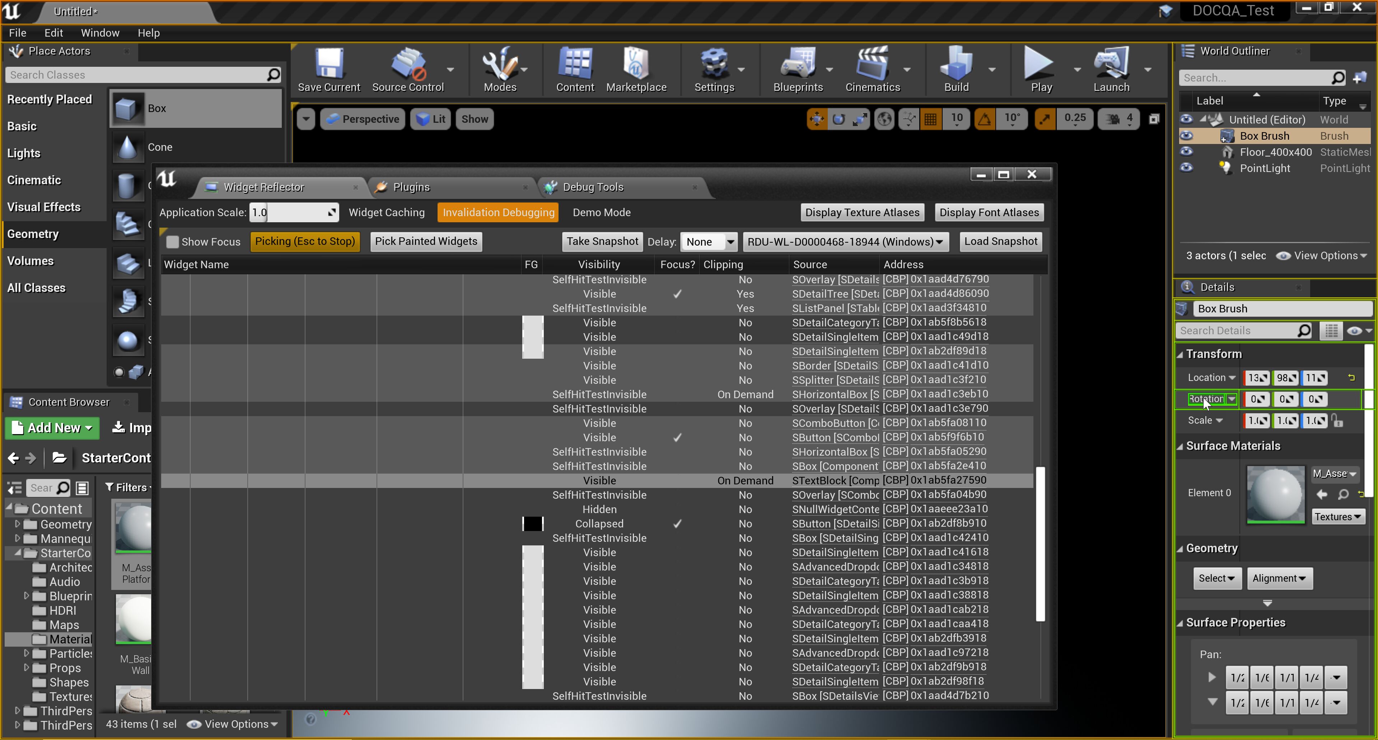Disable Invalidation Debugging
Screen dimensions: 1378x740
(x=498, y=212)
